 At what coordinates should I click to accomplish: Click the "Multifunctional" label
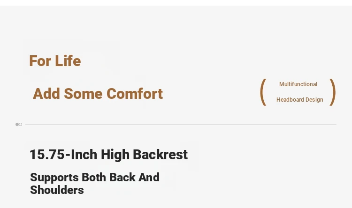click(298, 84)
